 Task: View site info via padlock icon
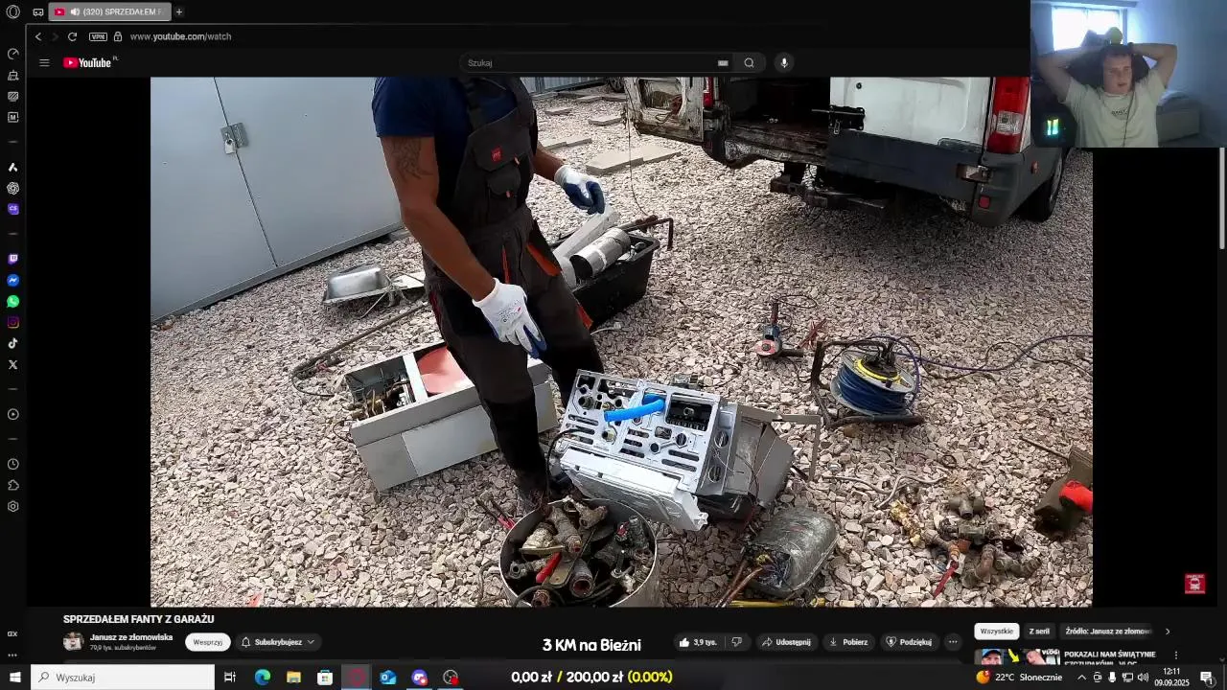118,36
